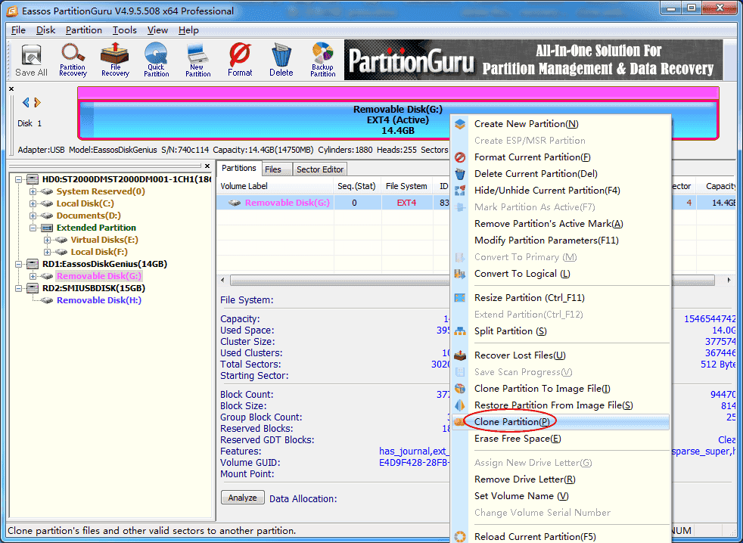Screen dimensions: 743x543
Task: Choose Clone Partition(P) from context menu
Action: [561, 422]
